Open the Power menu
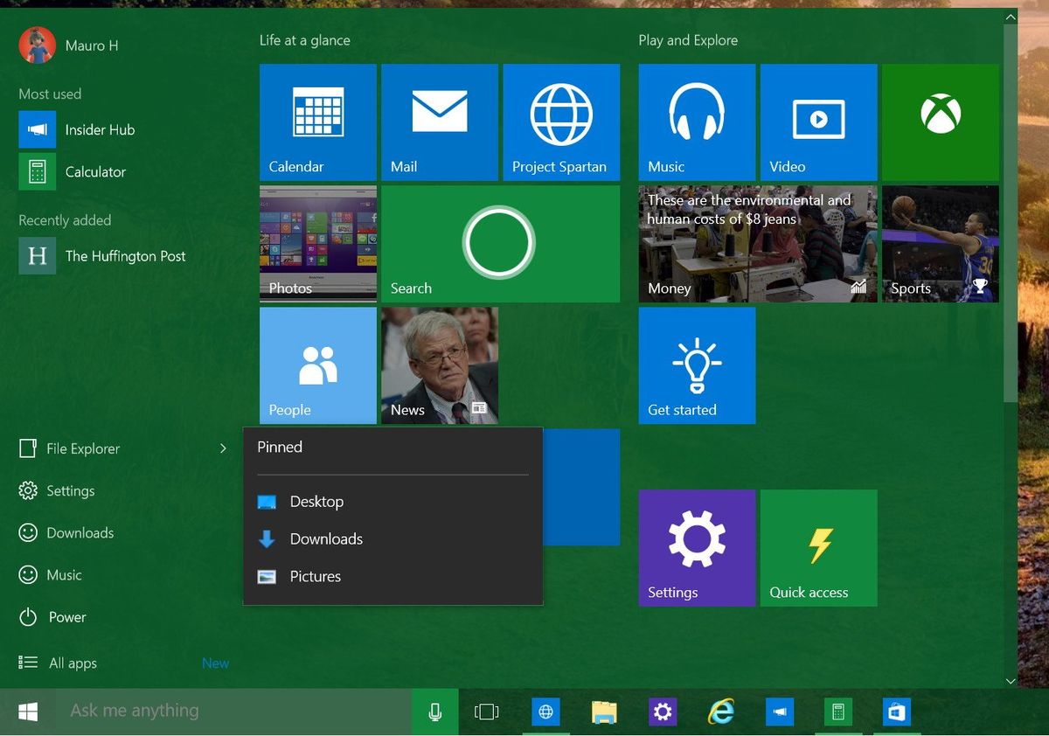Screen dimensions: 1049x736 [x=65, y=617]
